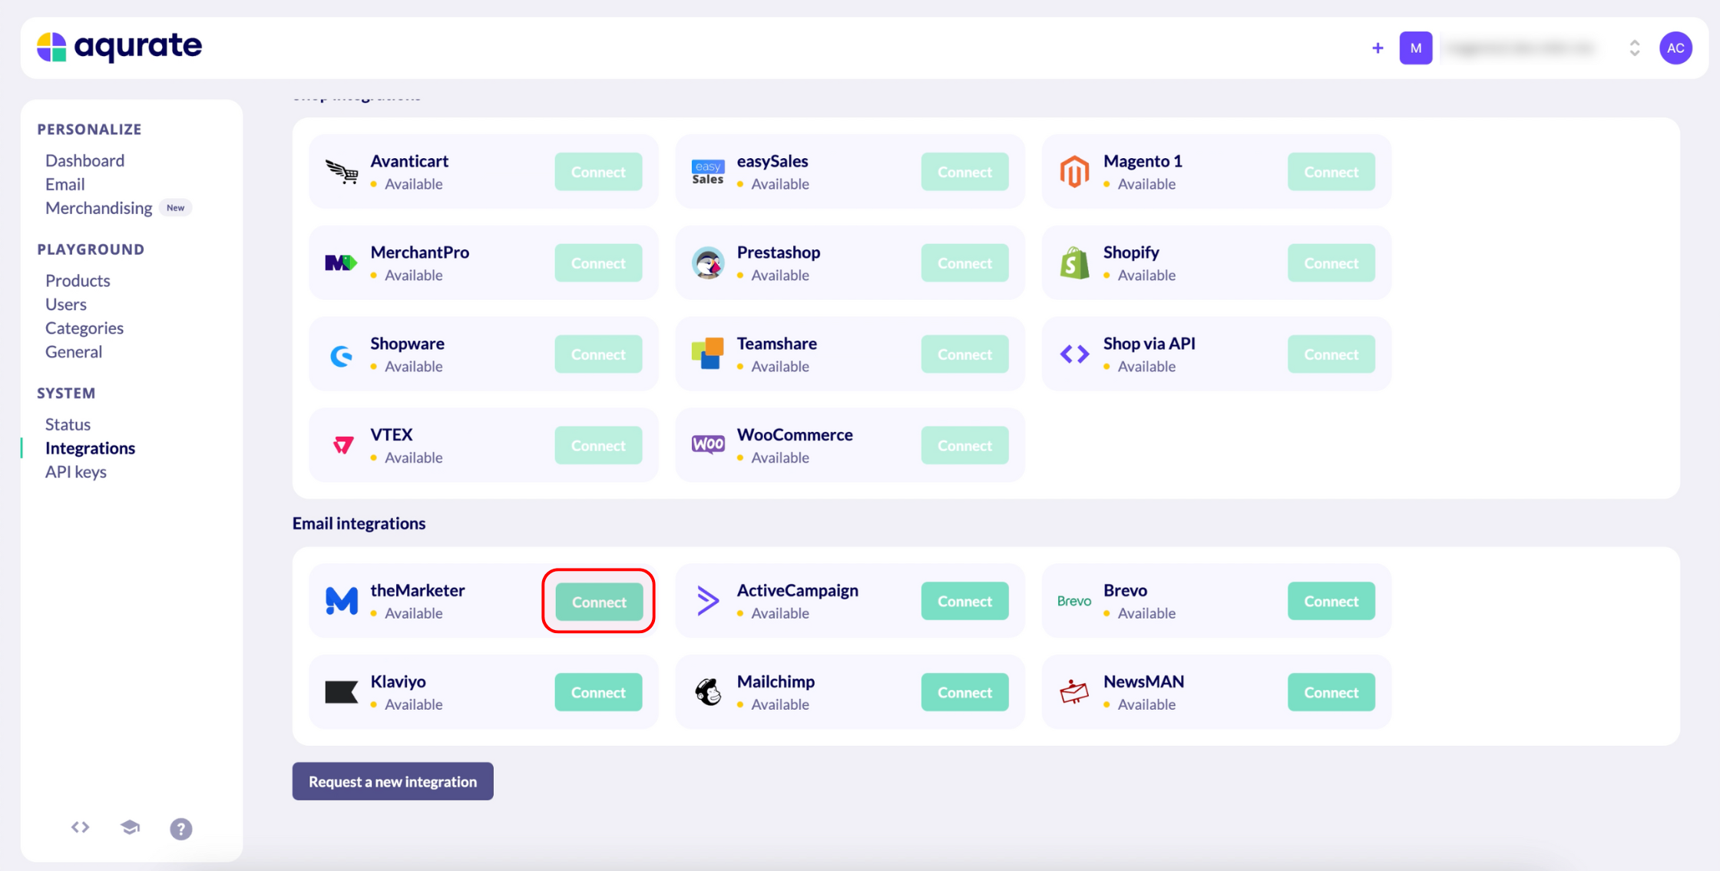
Task: Connect the Brevo integration
Action: pyautogui.click(x=1331, y=601)
